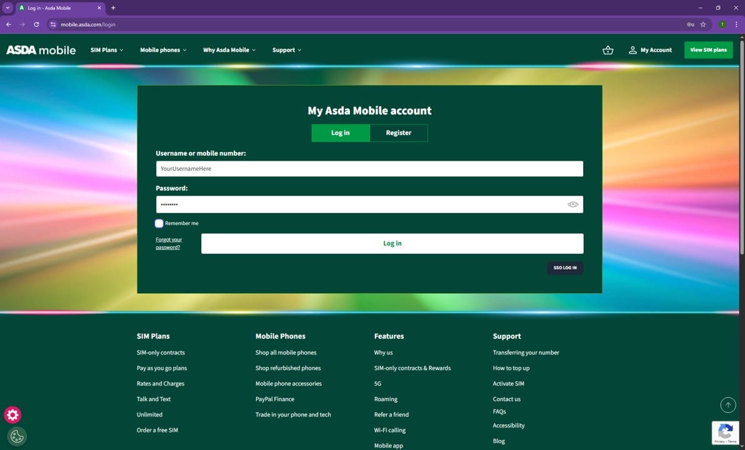Open the pink accessibility settings gear

(13, 415)
